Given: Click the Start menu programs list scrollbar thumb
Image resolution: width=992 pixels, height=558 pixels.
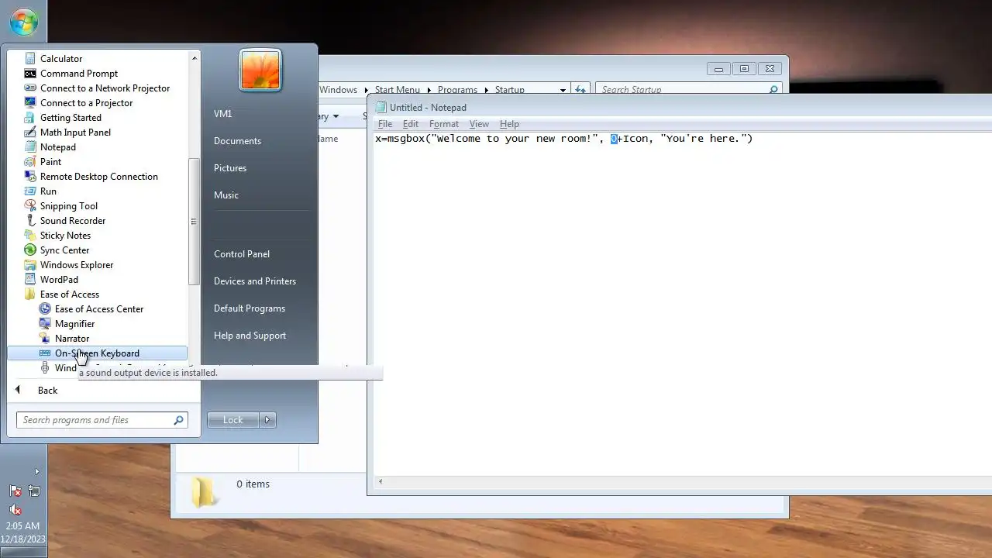Looking at the screenshot, I should pos(193,221).
